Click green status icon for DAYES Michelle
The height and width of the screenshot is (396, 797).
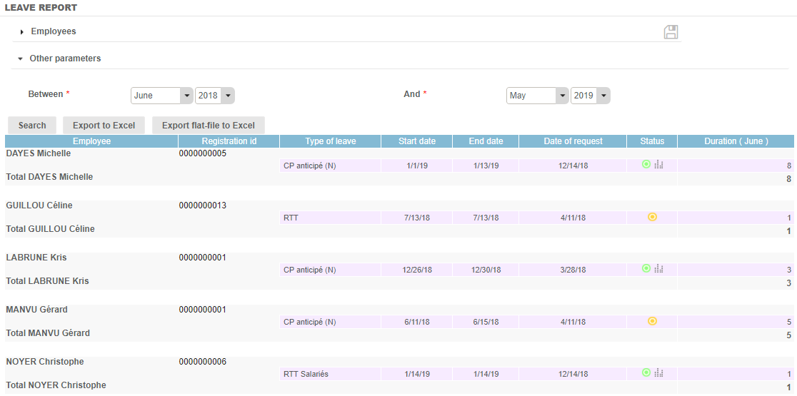tap(646, 165)
